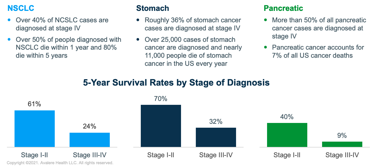Viewport: 376px width, 167px height.
Task: Click the 70% data label
Action: [161, 99]
